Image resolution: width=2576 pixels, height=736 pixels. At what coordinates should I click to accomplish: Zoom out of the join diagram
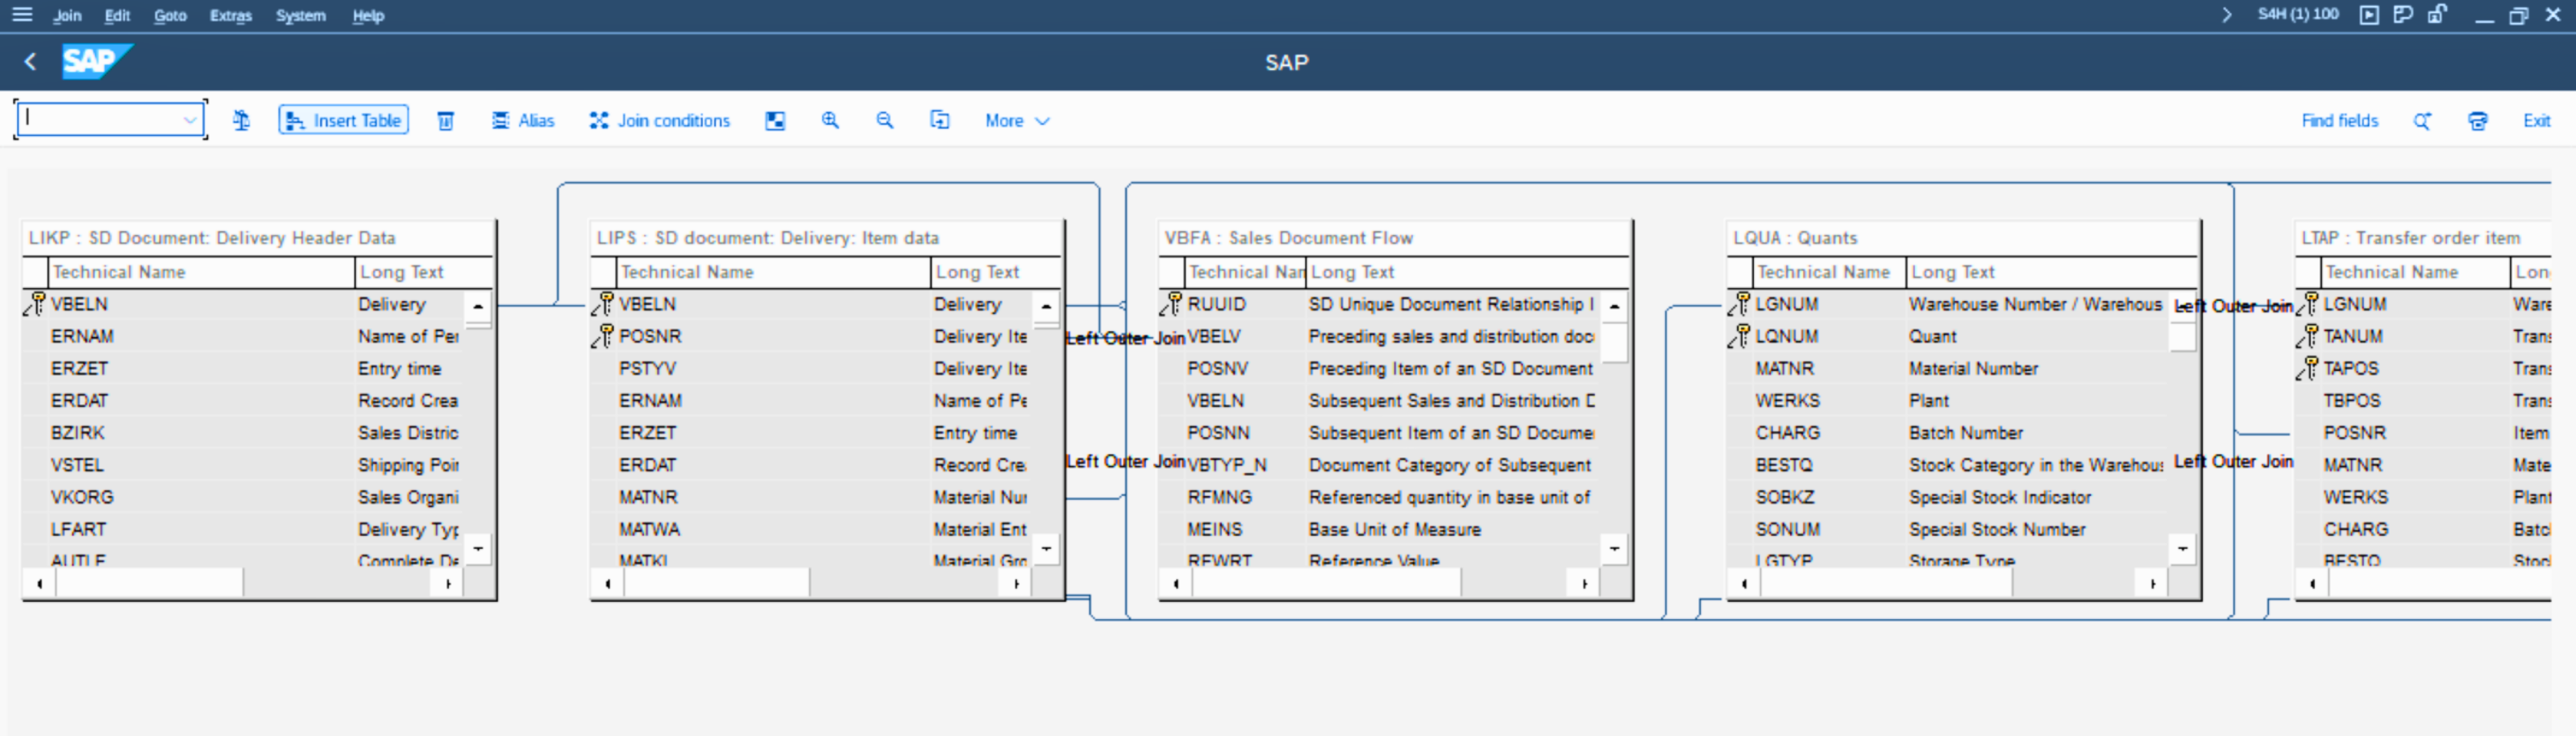(884, 121)
